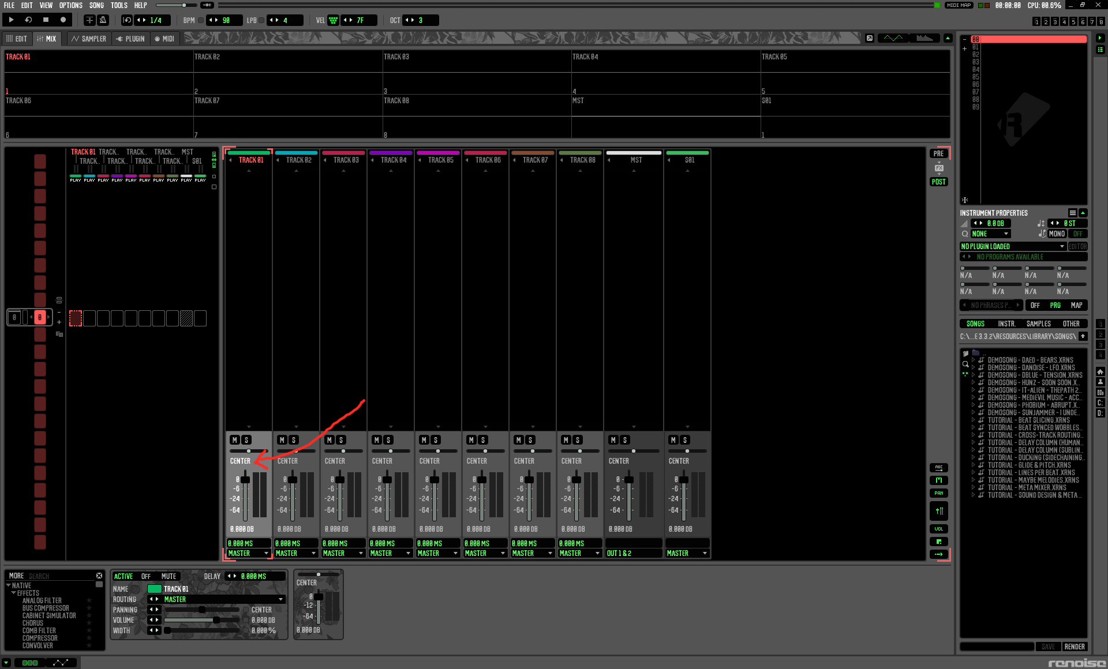Click the loop pattern button in transport
The height and width of the screenshot is (669, 1108).
28,20
